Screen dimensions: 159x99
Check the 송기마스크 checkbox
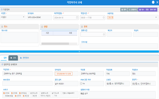(51, 93)
